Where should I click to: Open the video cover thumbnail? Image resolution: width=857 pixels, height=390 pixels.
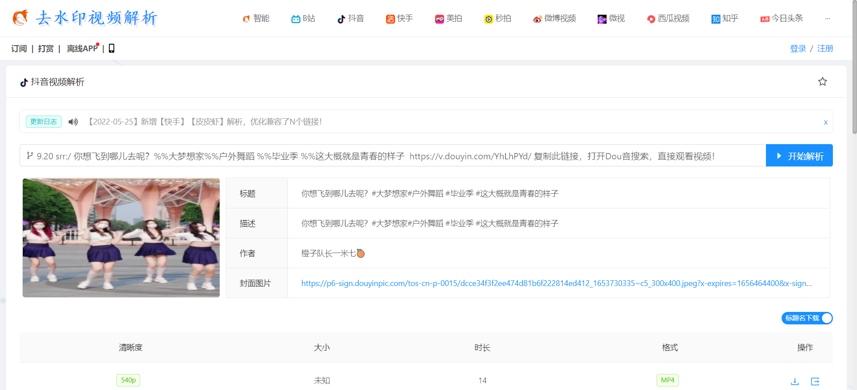121,238
